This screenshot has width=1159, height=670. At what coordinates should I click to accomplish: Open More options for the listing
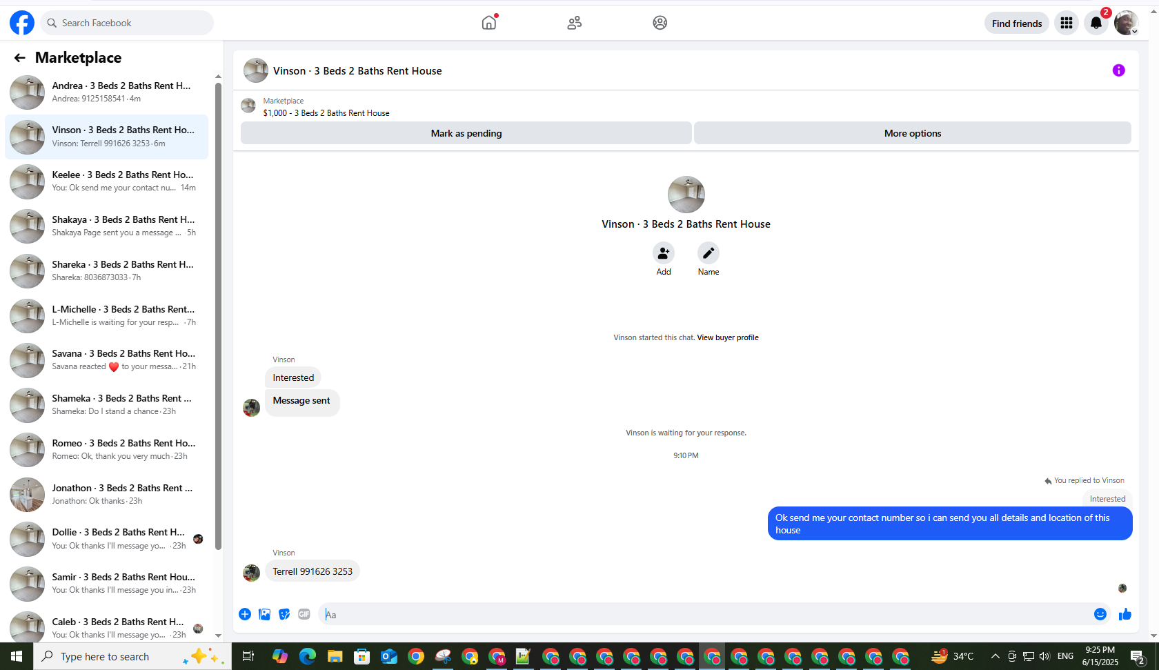(913, 133)
